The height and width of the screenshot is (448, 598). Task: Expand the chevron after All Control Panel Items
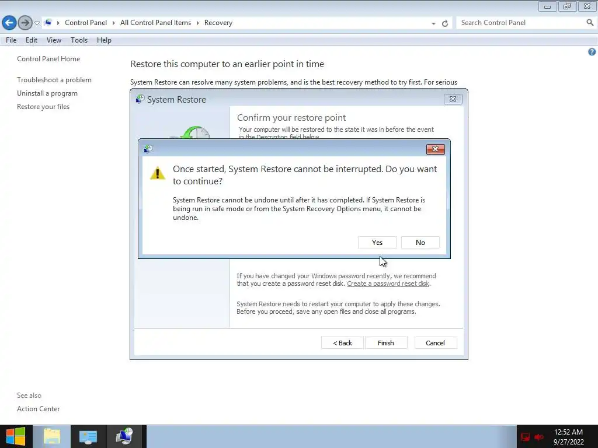point(197,23)
